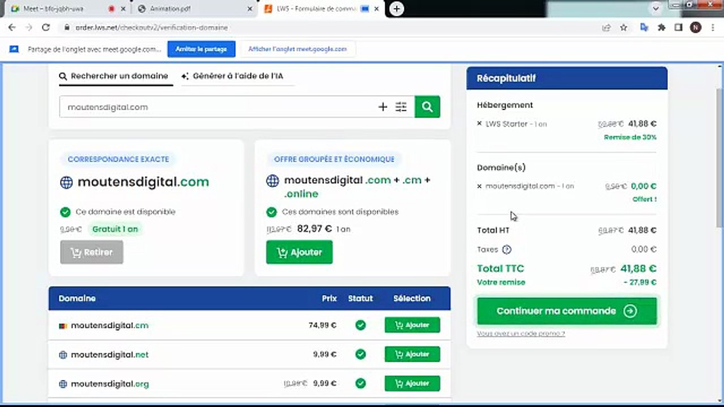Close the Animation.pdf tab
This screenshot has width=724, height=407.
pyautogui.click(x=250, y=9)
